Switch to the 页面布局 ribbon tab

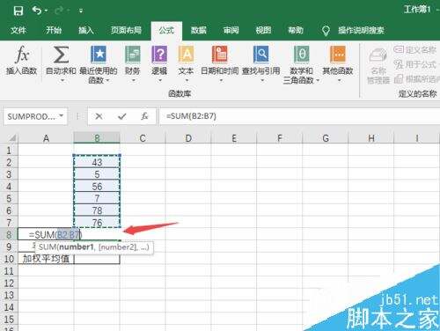[126, 30]
